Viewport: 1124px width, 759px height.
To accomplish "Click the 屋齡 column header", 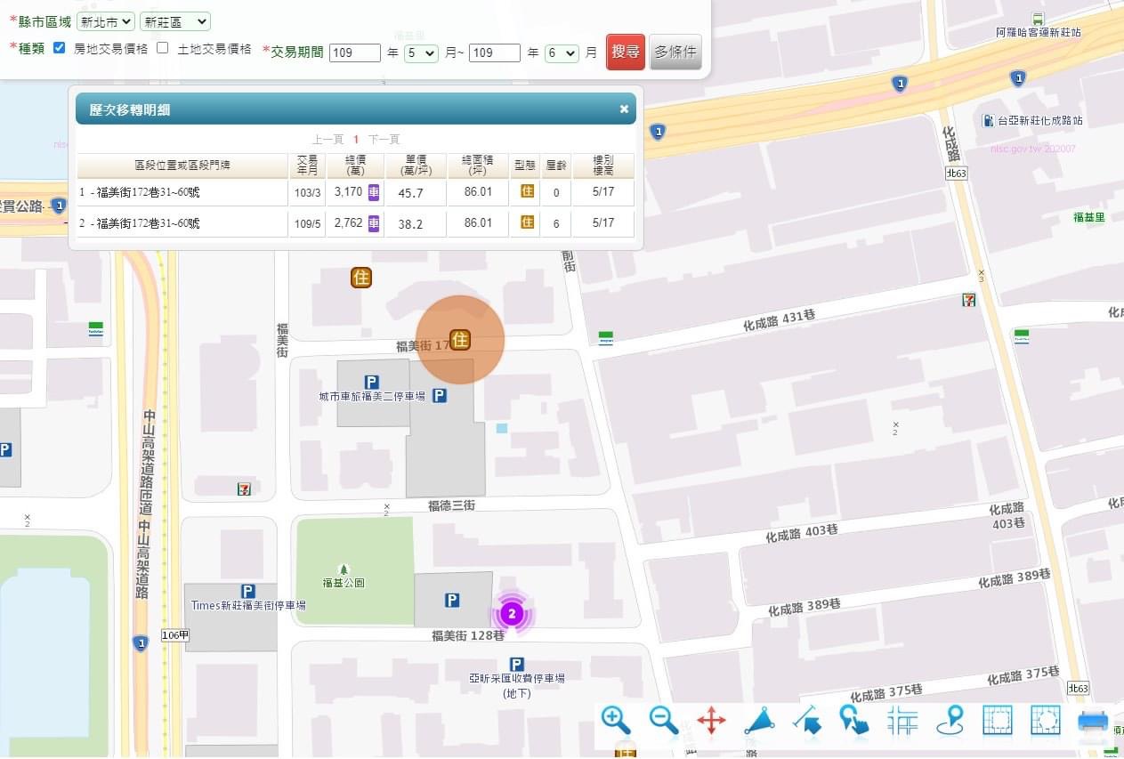I will pyautogui.click(x=556, y=166).
